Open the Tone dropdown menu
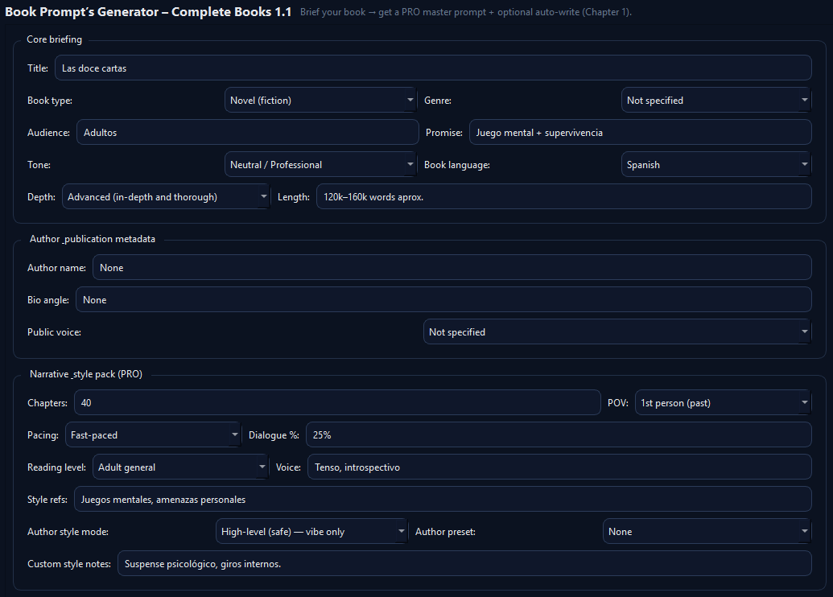The width and height of the screenshot is (833, 597). pyautogui.click(x=320, y=164)
